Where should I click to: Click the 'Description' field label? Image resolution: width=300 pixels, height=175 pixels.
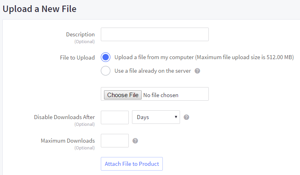coord(80,34)
